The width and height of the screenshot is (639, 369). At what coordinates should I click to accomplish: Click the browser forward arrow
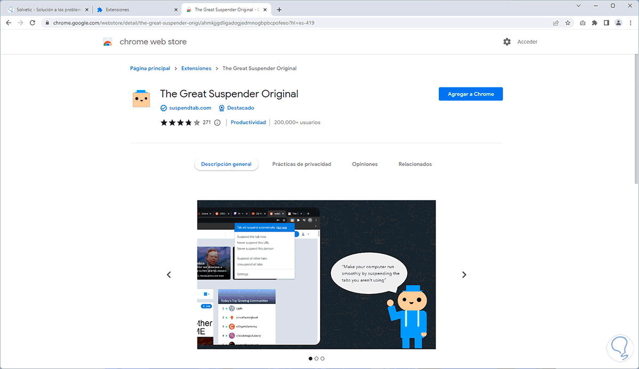[x=20, y=23]
